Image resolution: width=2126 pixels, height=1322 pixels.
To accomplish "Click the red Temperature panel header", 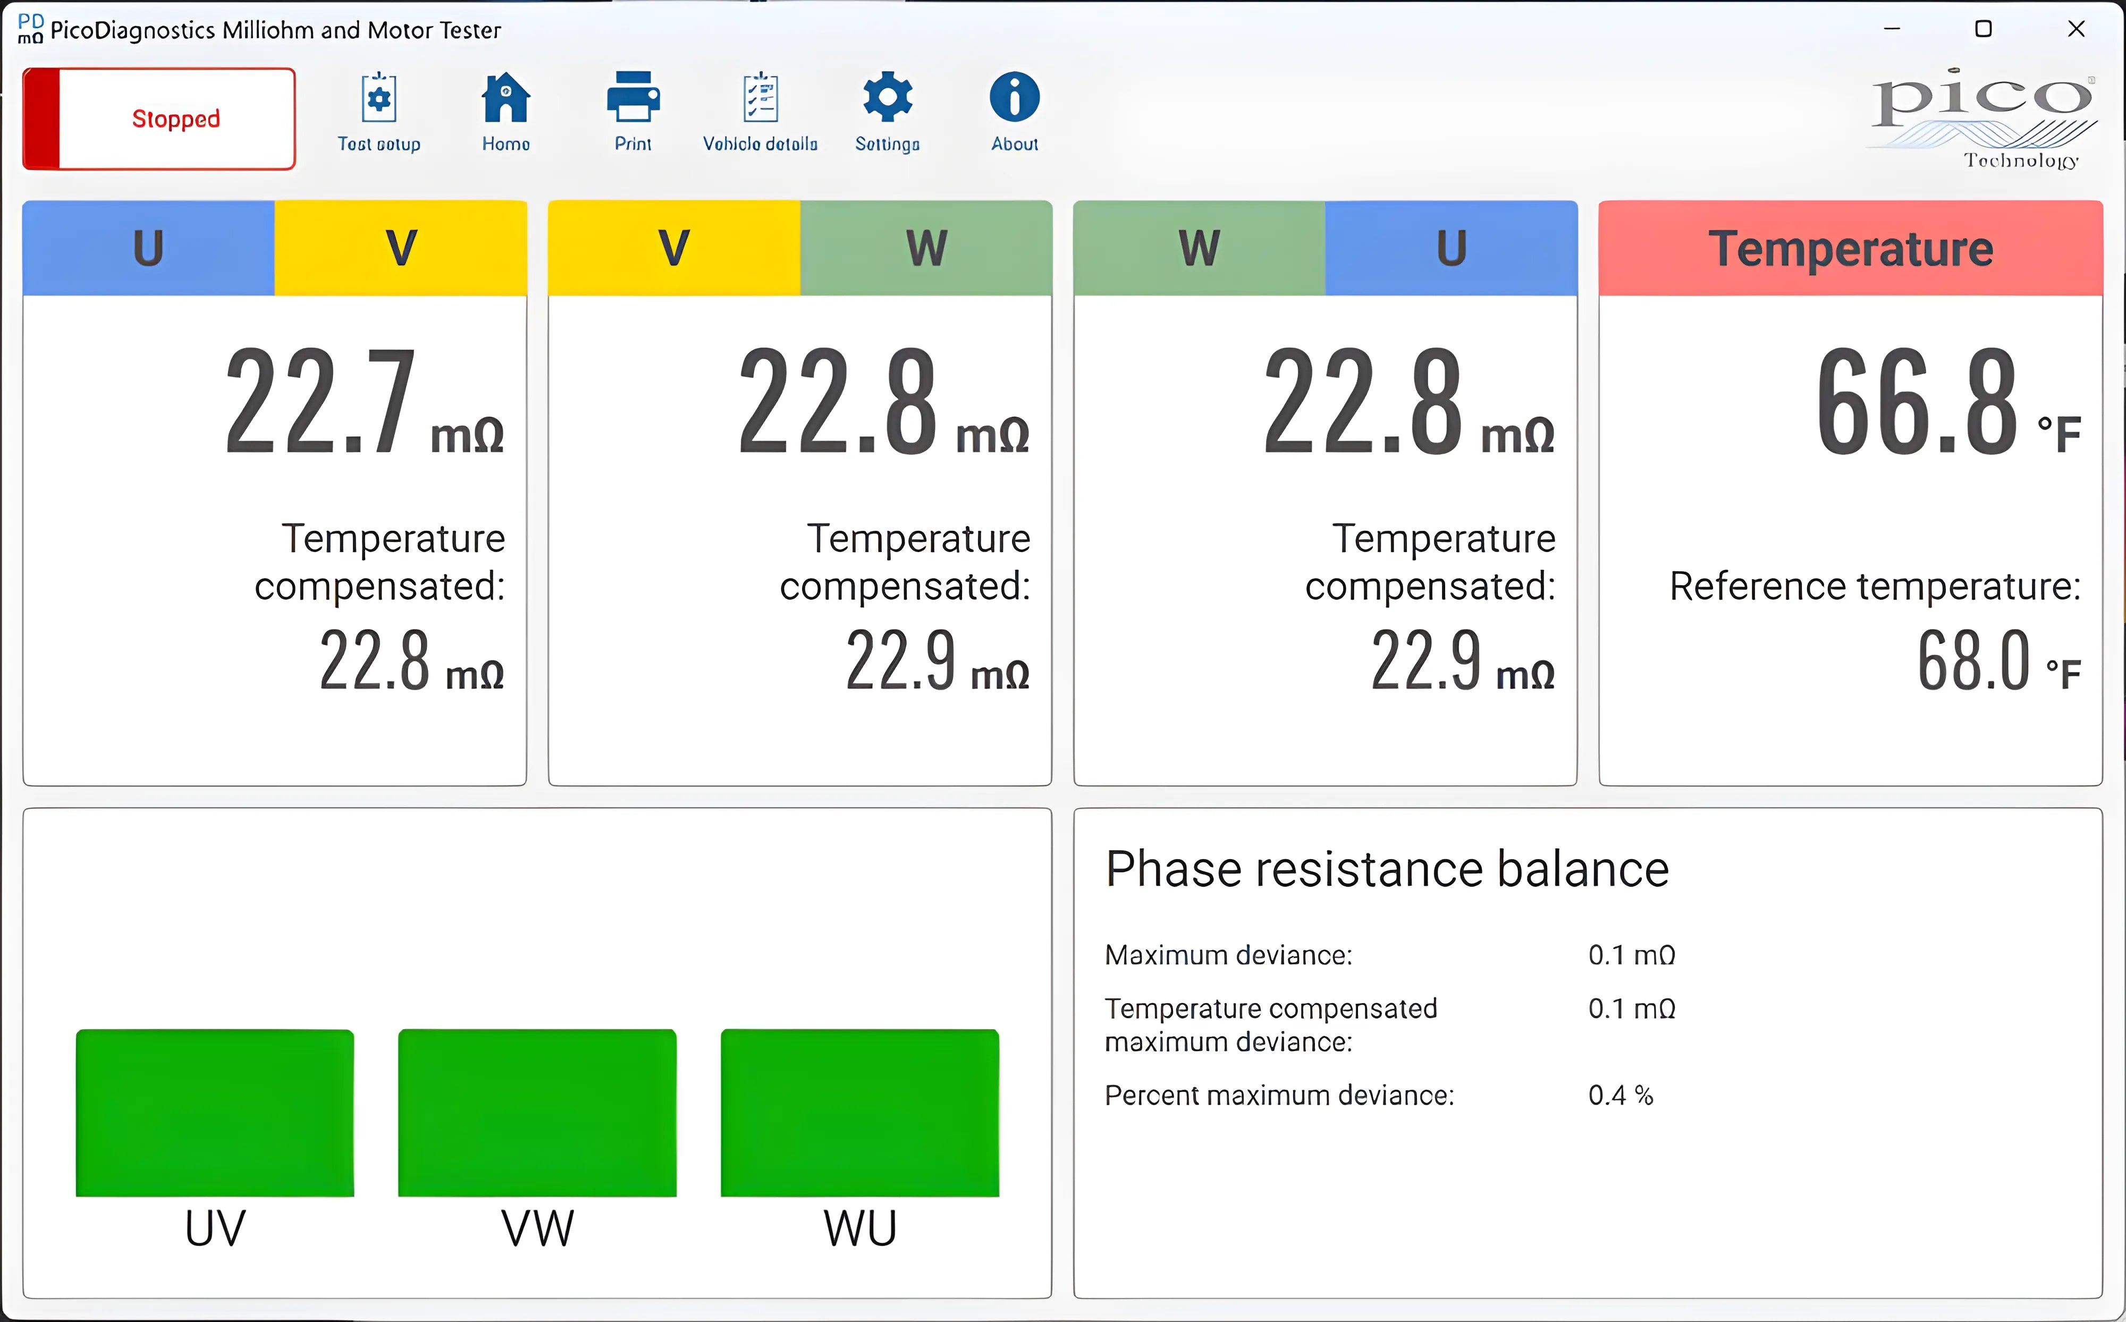I will coord(1851,248).
